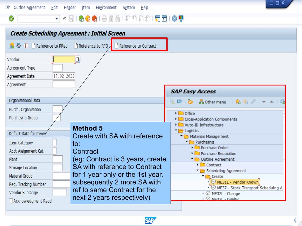The image size is (302, 226).
Task: Expand the Purchase Requisition folder
Action: pos(192,153)
